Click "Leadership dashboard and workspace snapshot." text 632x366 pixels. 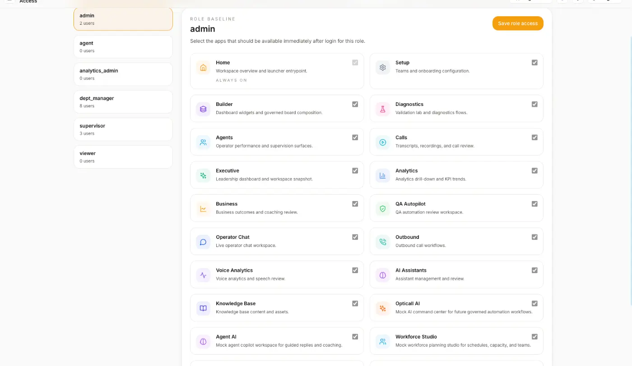pyautogui.click(x=264, y=179)
